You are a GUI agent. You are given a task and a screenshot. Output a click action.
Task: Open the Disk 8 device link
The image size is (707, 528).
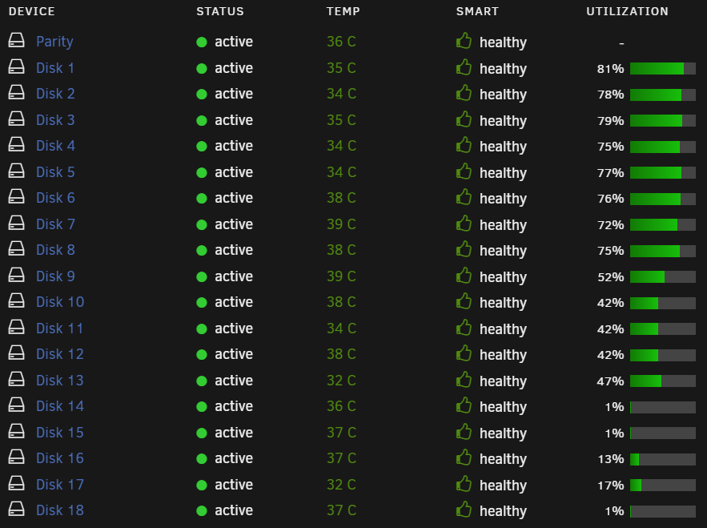pos(55,249)
